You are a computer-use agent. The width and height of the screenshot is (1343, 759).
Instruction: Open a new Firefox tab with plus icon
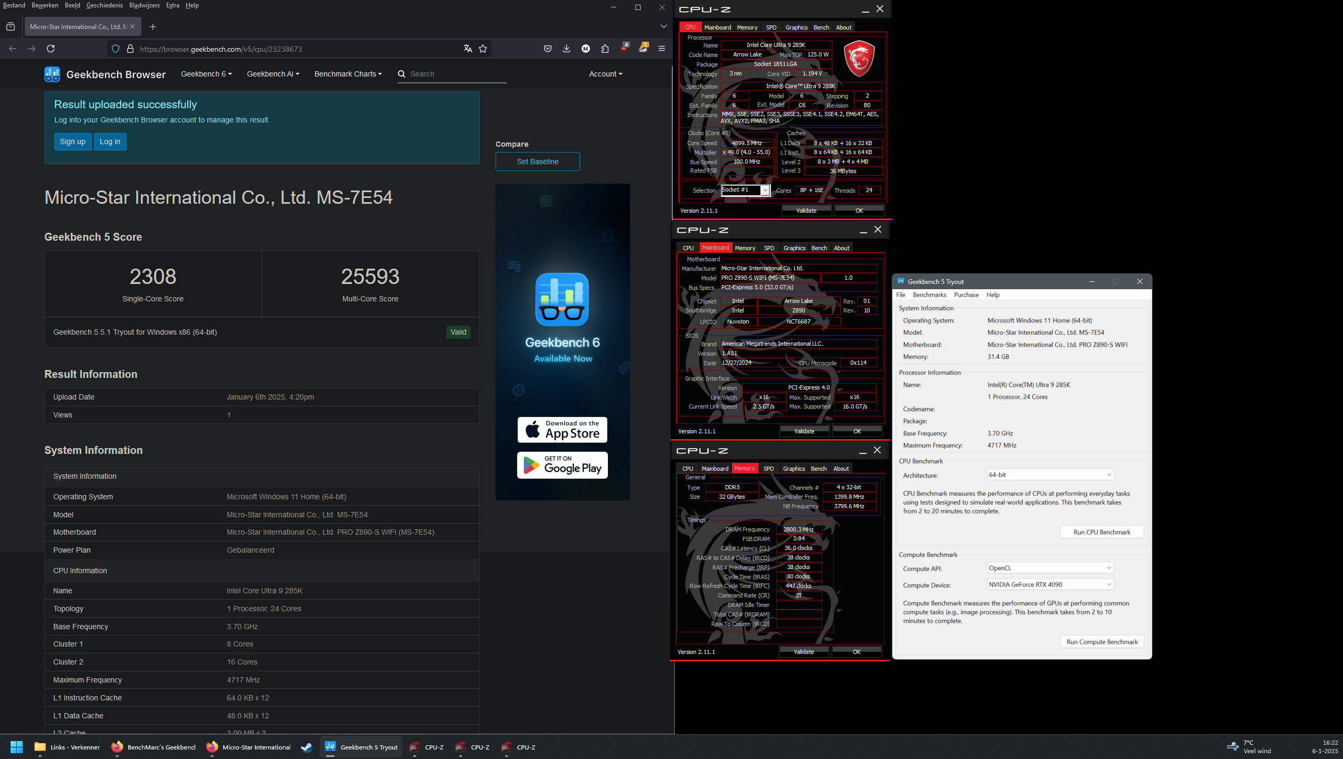pyautogui.click(x=153, y=27)
